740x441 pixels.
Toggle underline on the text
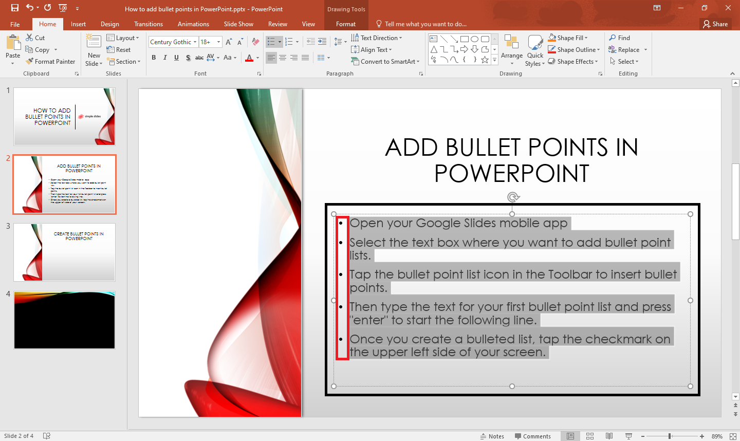pyautogui.click(x=176, y=58)
